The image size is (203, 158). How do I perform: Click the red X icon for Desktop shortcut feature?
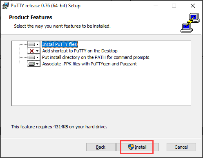click(x=31, y=51)
